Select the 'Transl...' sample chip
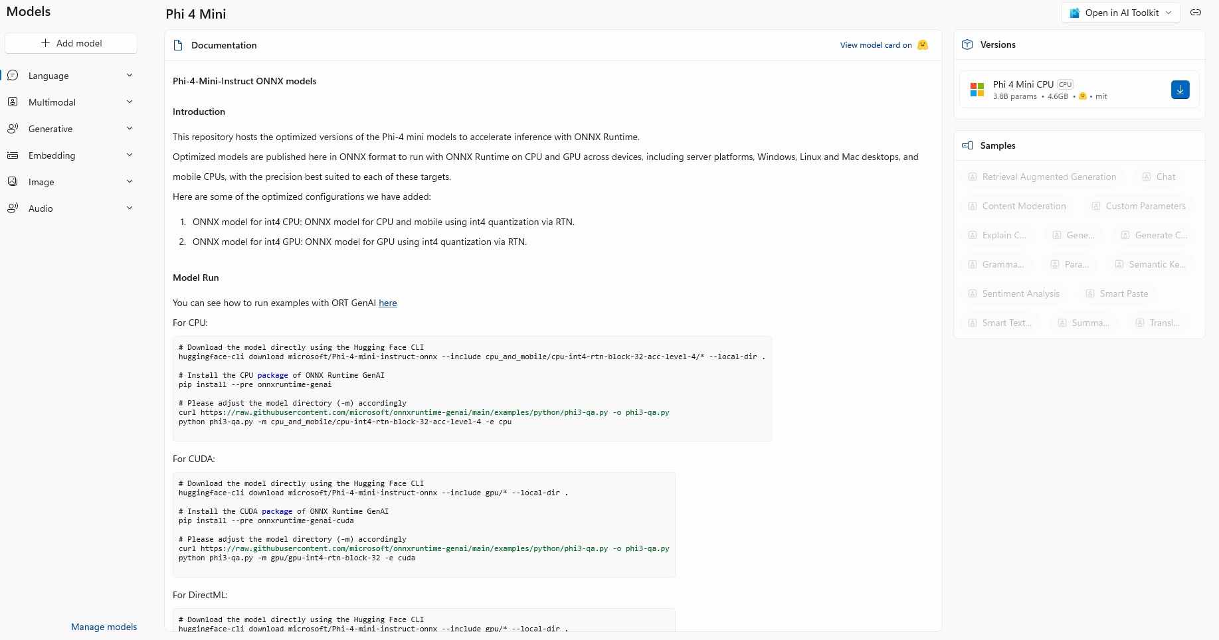The height and width of the screenshot is (640, 1219). (x=1158, y=323)
